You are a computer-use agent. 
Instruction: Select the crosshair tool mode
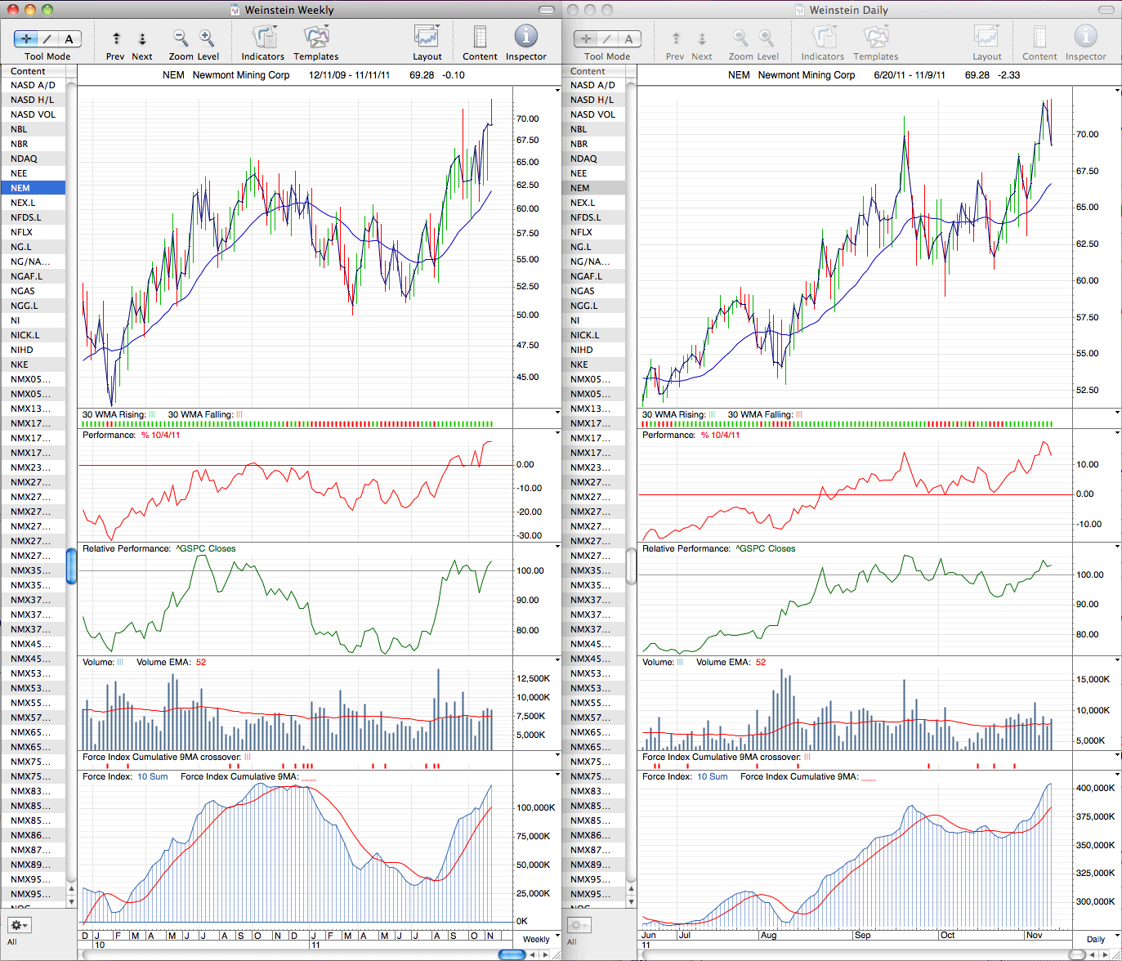pos(26,38)
